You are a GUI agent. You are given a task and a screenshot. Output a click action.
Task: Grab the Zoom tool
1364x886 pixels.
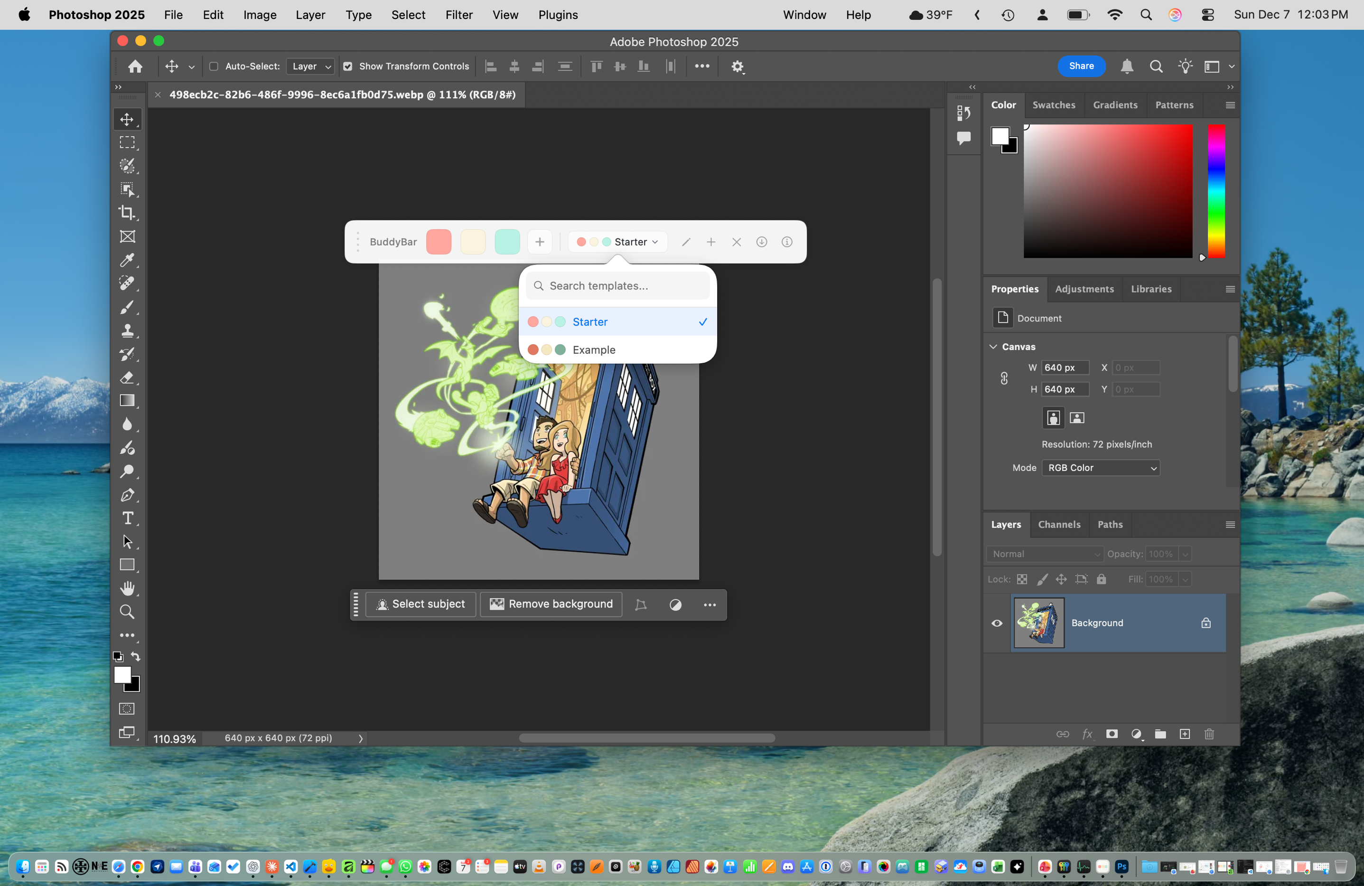[x=127, y=611]
